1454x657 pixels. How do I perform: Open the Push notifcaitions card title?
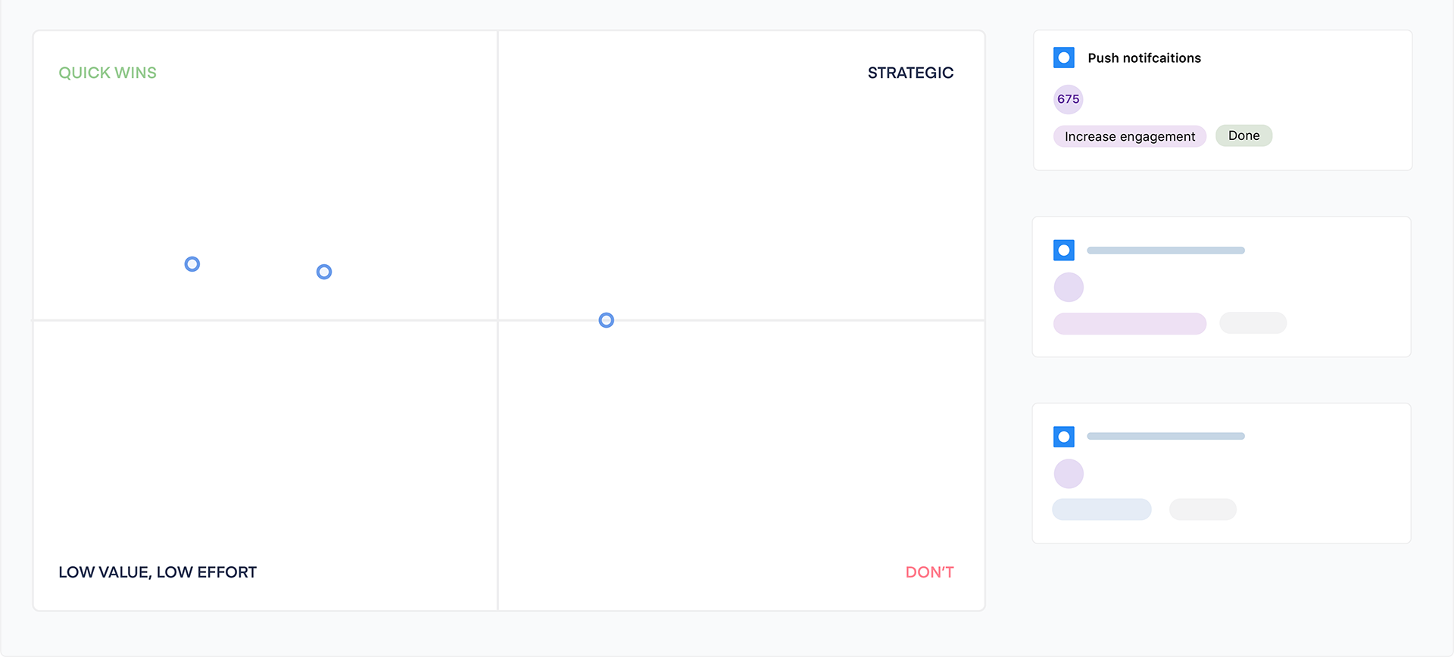click(1144, 58)
